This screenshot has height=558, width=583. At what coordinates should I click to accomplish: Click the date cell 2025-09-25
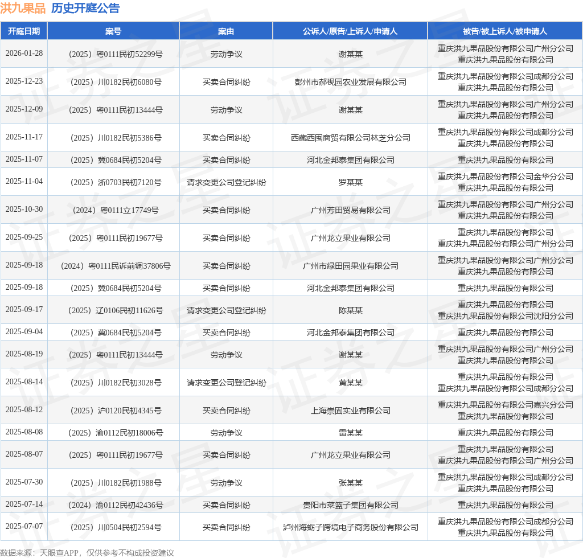click(24, 237)
